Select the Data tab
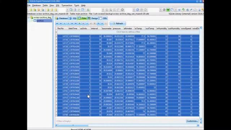The image size is (231, 130). (x=82, y=18)
